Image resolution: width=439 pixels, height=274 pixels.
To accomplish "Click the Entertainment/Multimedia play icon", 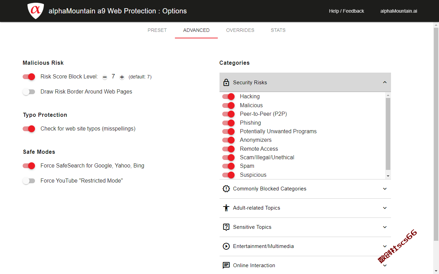I will click(x=226, y=246).
